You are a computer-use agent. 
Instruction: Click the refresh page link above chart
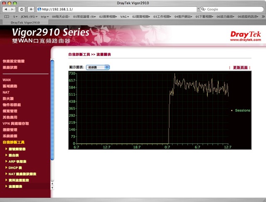[240, 68]
